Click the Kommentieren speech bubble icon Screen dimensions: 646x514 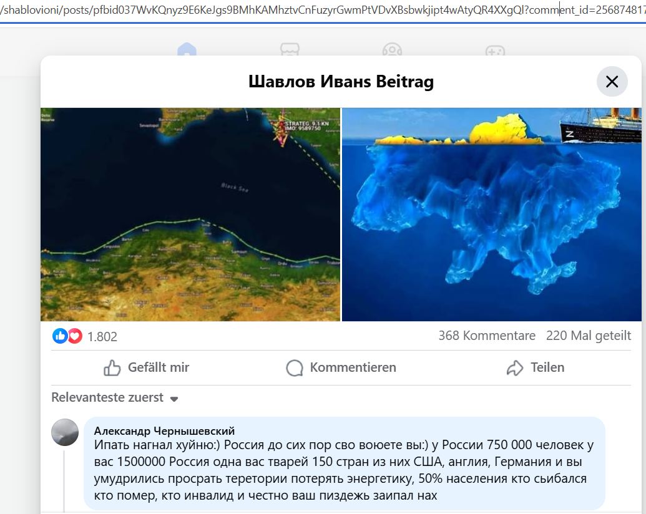295,368
